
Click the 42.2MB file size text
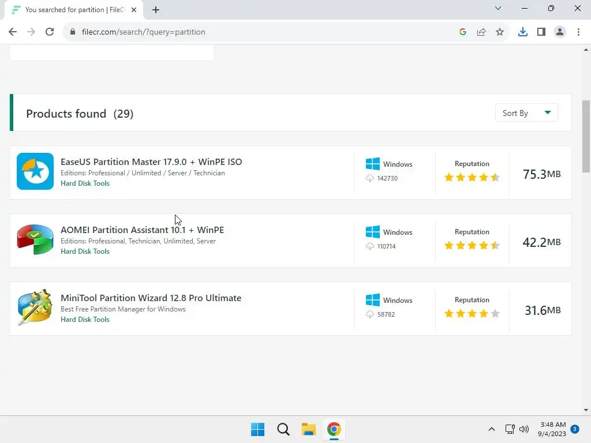pos(541,242)
